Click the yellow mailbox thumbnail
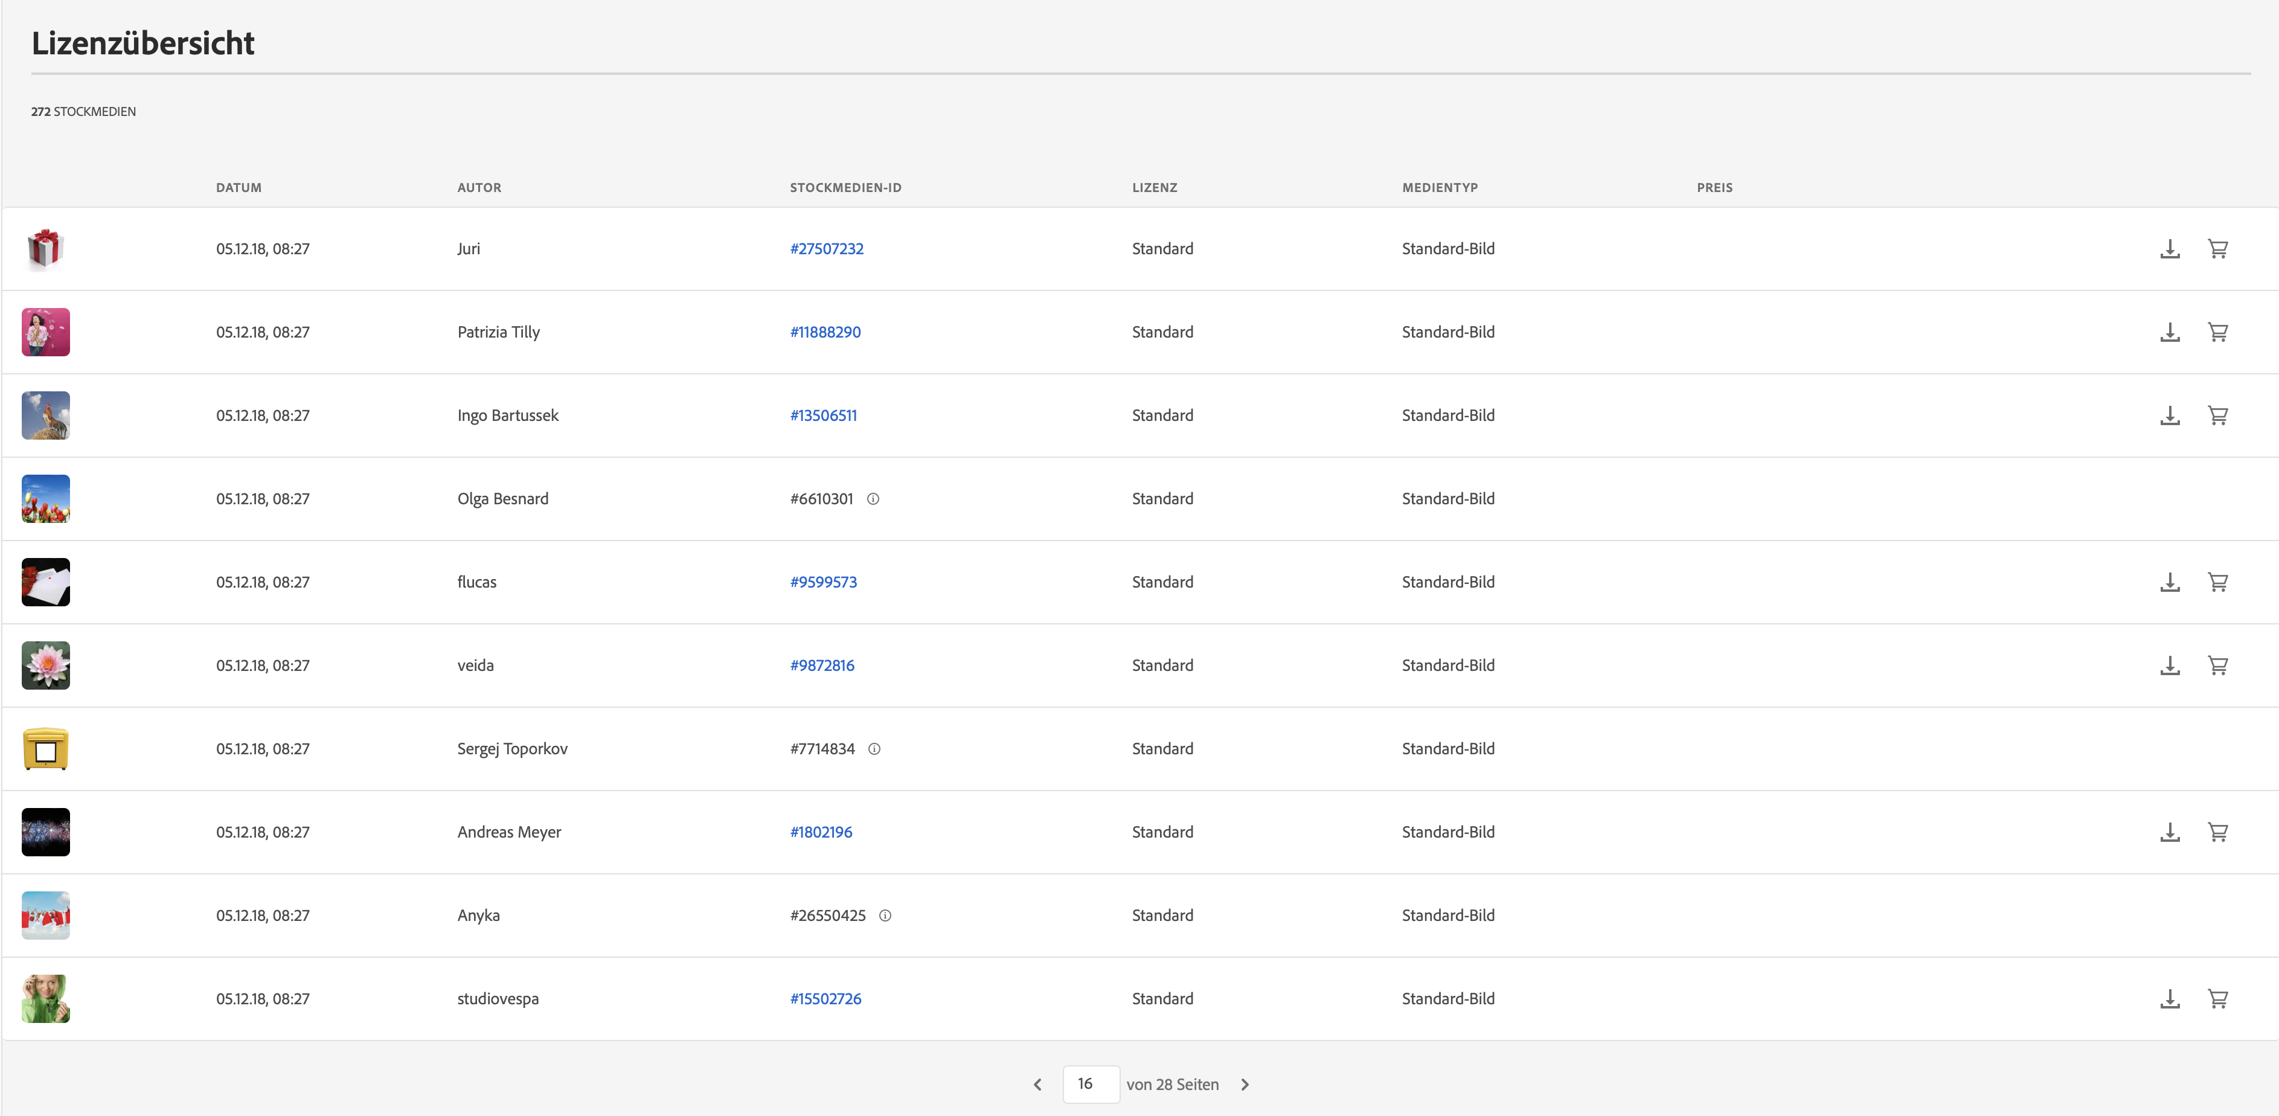2279x1116 pixels. pos(46,749)
